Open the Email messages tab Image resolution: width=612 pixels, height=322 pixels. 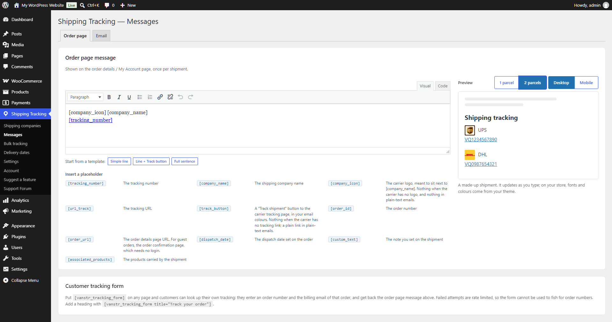(101, 36)
